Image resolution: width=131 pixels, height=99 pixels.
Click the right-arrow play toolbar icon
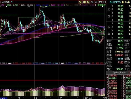tap(104, 2)
